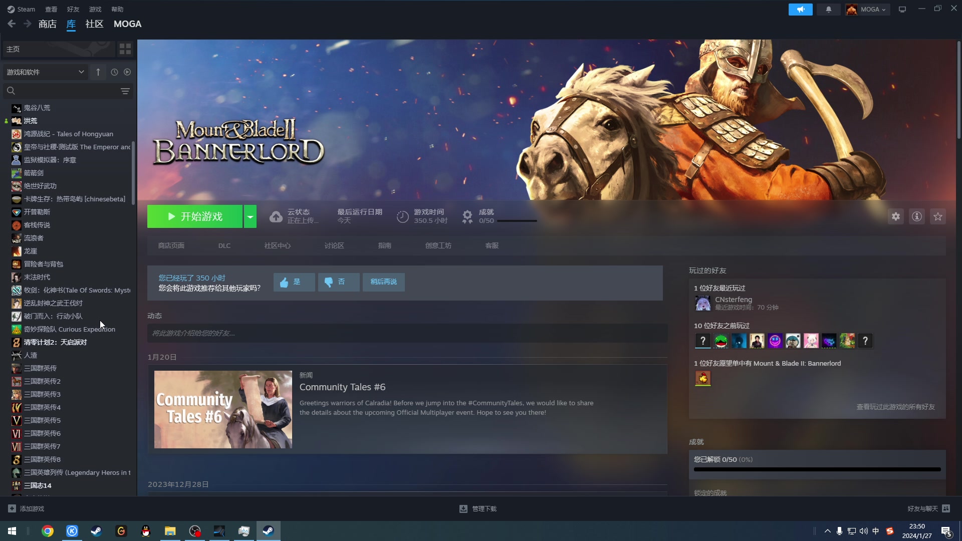Open the Steam menu
The width and height of the screenshot is (962, 541).
[21, 9]
